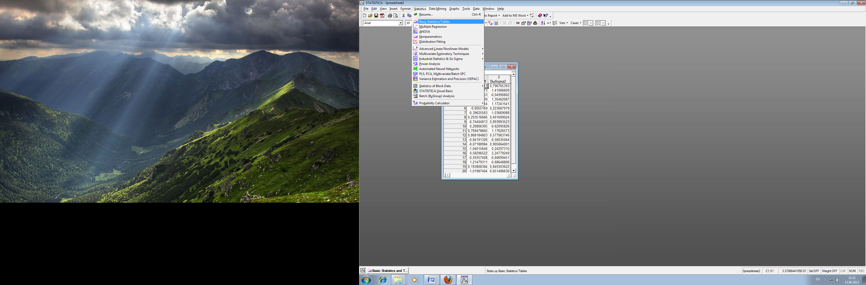This screenshot has height=285, width=866.
Task: Open the STATISTICA help book icon
Action: 540,16
